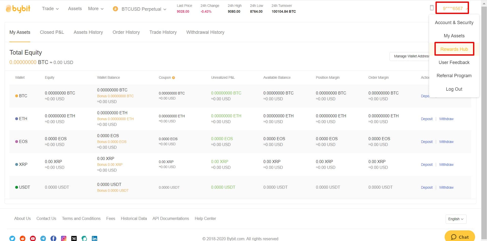
Task: Click the EOS wallet name in table
Action: tap(23, 141)
